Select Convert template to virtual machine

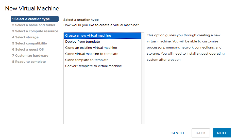pos(93,66)
